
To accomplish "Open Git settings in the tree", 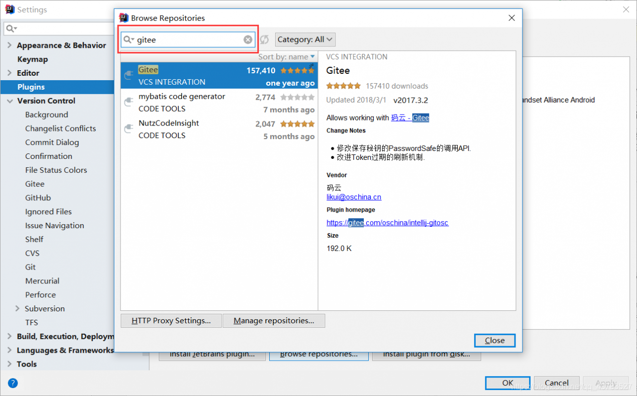I will point(30,267).
